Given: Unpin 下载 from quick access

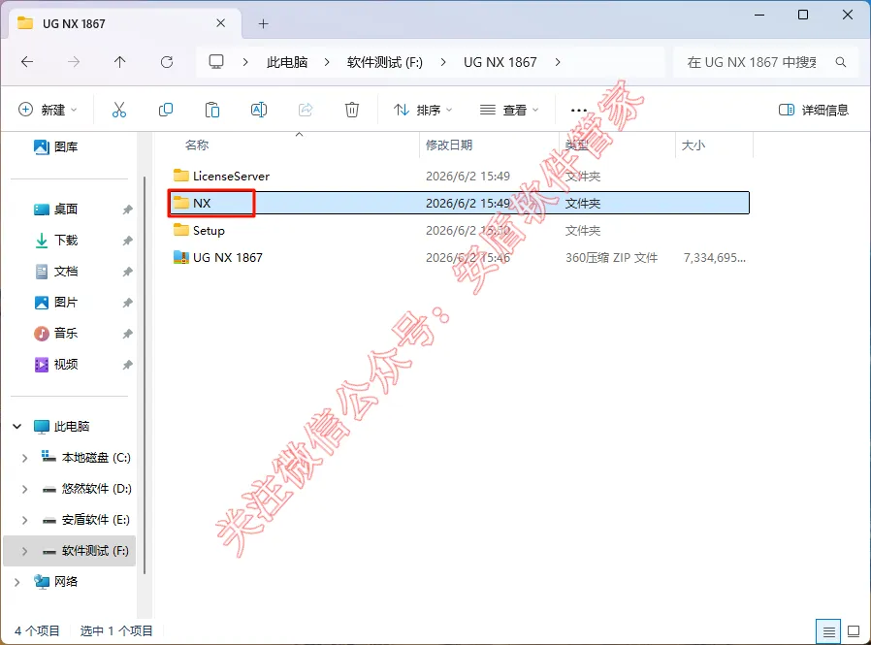Looking at the screenshot, I should pyautogui.click(x=127, y=241).
